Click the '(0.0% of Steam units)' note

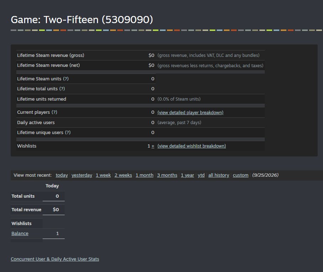coord(179,99)
